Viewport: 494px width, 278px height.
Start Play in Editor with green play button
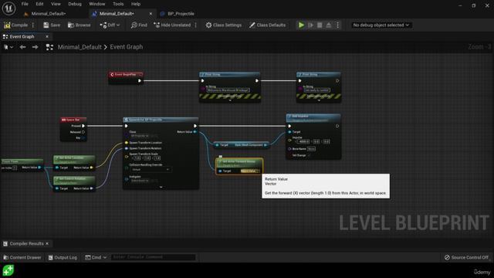[x=301, y=25]
